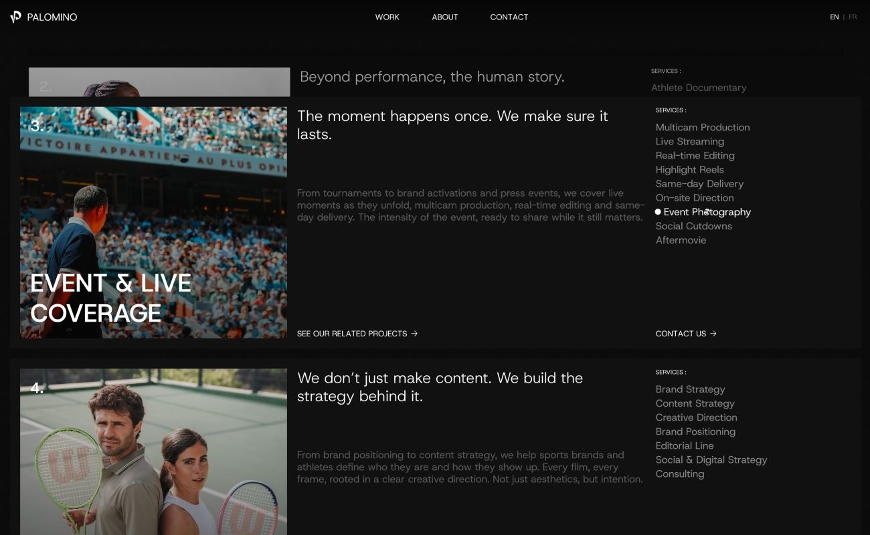Click the SERVICES label above Brand Strategy
The height and width of the screenshot is (535, 870).
coord(671,372)
